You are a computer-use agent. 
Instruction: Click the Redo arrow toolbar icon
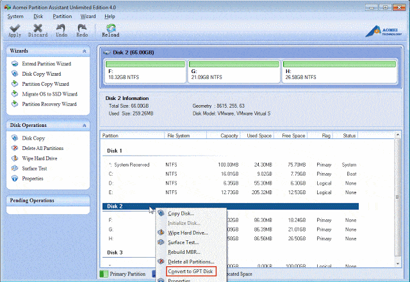coord(82,28)
